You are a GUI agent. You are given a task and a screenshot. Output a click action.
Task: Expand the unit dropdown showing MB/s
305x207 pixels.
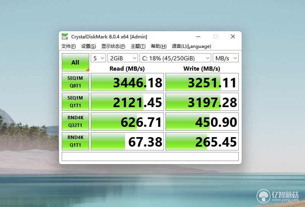point(226,58)
